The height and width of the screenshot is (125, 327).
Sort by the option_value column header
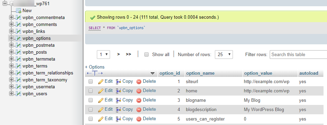258,73
